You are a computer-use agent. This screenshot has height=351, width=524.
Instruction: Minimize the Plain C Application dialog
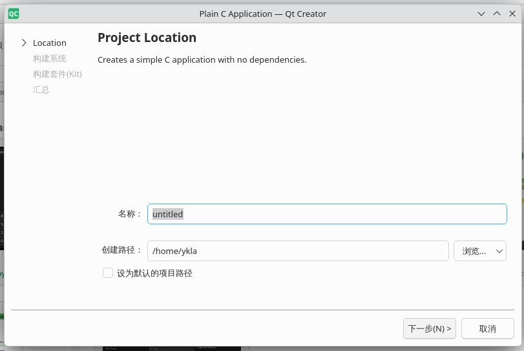point(481,14)
